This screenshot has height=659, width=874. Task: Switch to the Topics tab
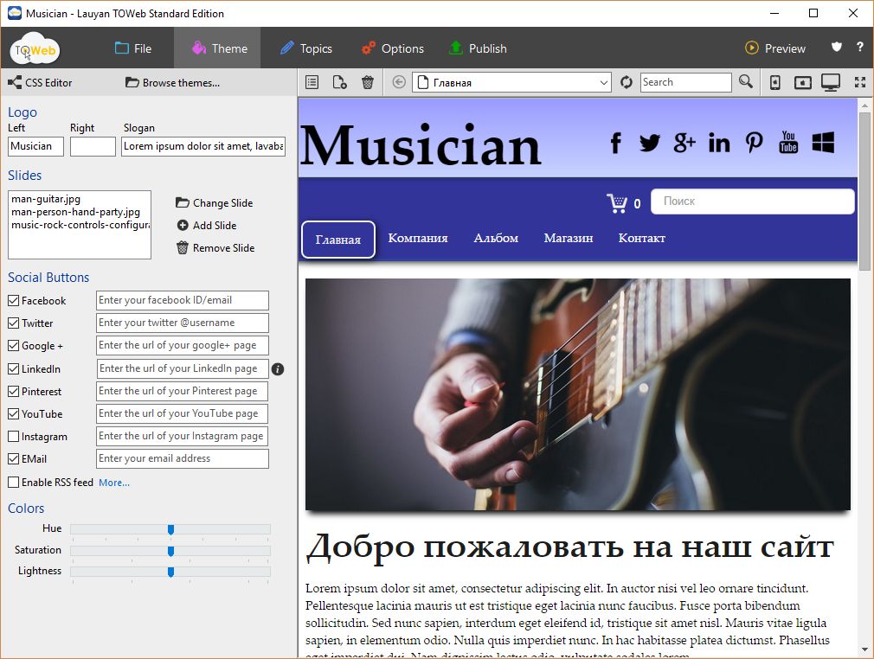click(x=307, y=48)
